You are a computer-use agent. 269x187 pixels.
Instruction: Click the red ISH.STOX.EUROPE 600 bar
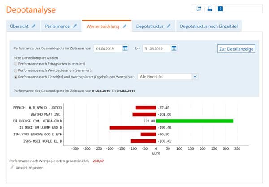pyautogui.click(x=148, y=135)
